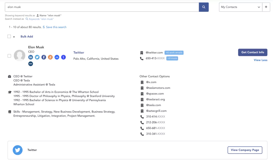Viewport: 273px width, 162px height.
Task: Click phone icon beside 310-414-XXXX
Action: click(x=142, y=117)
